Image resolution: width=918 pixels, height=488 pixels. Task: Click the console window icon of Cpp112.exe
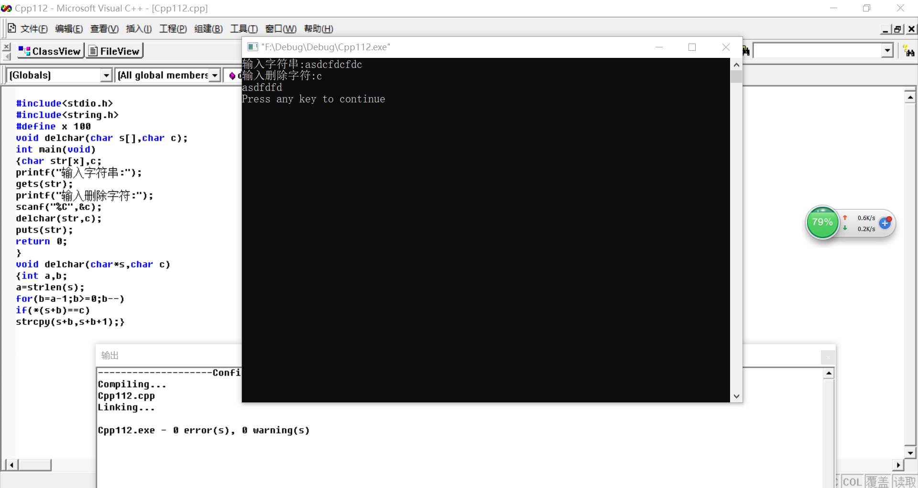click(x=252, y=47)
